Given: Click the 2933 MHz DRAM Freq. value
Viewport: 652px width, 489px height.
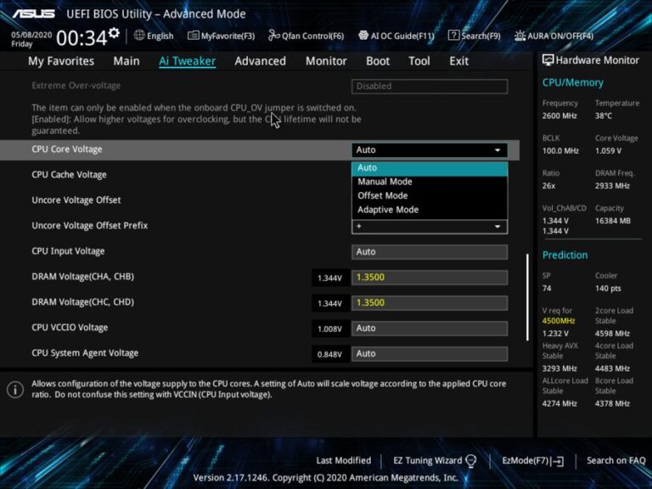Looking at the screenshot, I should (x=612, y=186).
